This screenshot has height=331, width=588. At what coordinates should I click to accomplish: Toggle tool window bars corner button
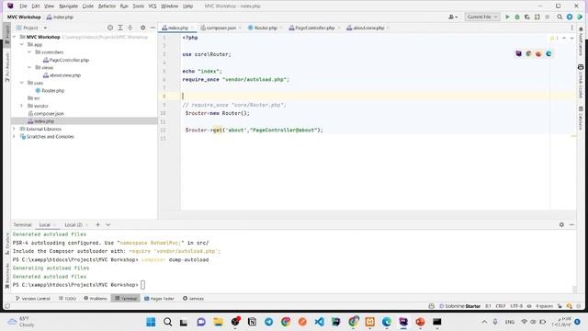7,306
